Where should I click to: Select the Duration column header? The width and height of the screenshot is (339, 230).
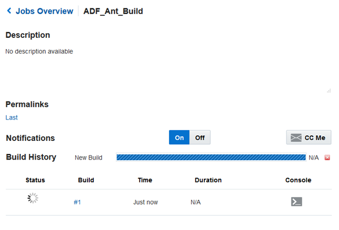click(208, 180)
